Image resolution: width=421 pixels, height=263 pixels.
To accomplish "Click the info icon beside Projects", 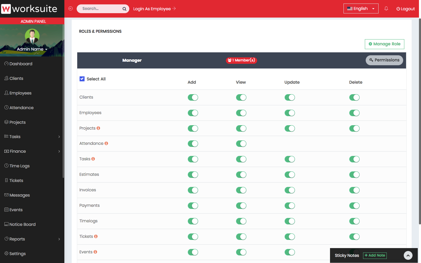I will 98,128.
